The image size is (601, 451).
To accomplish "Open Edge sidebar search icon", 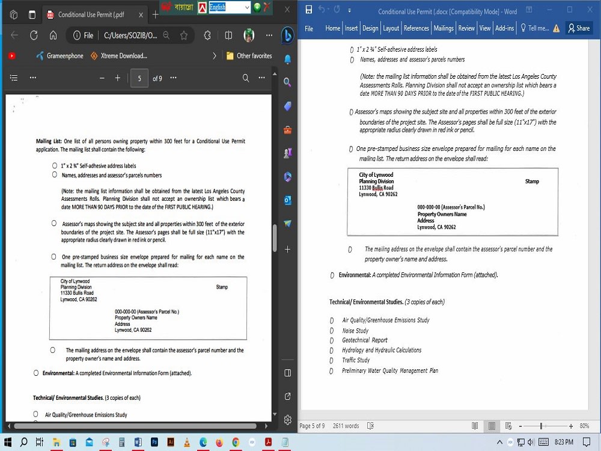I will (287, 82).
